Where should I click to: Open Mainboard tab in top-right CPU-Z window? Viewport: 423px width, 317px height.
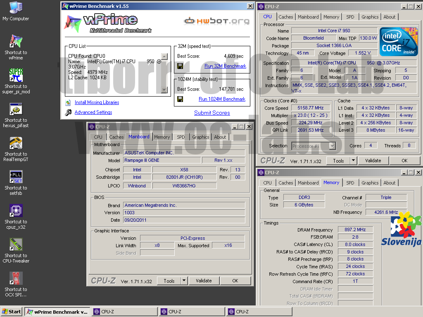point(308,17)
